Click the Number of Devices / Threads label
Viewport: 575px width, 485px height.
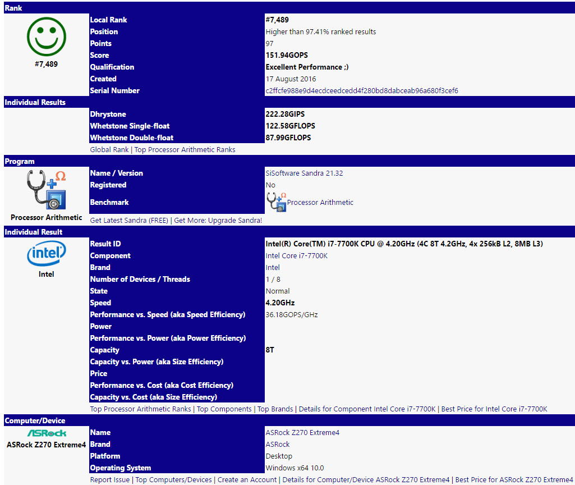[140, 279]
